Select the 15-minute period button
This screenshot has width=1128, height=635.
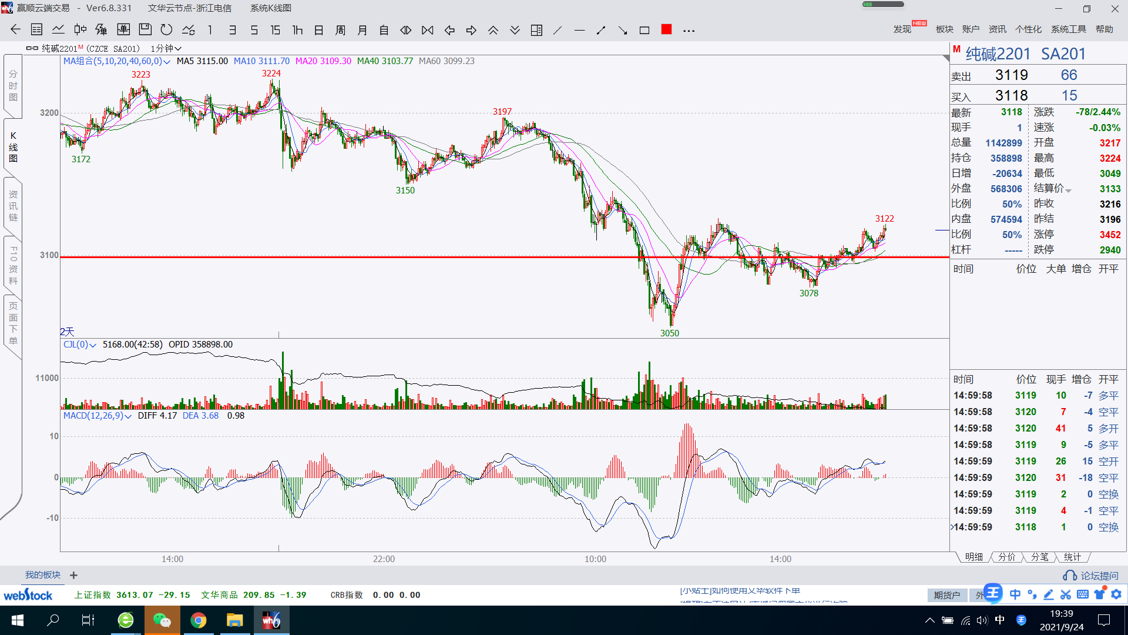[x=275, y=30]
